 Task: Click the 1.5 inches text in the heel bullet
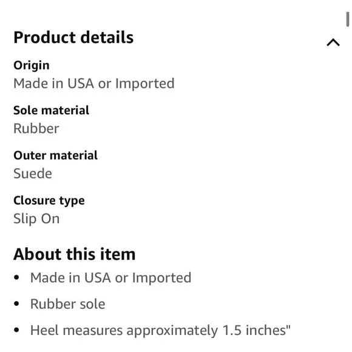point(256,330)
